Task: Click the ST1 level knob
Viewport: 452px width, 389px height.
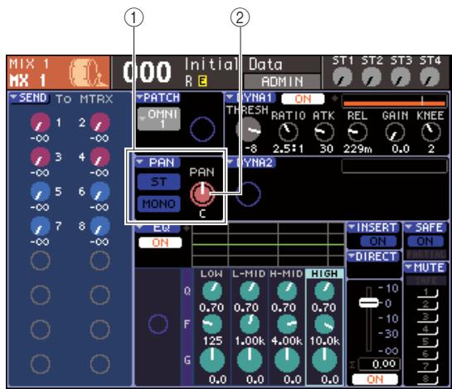Action: pos(343,77)
